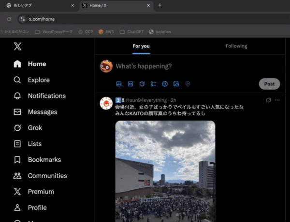Click own avatar in composer

106,66
